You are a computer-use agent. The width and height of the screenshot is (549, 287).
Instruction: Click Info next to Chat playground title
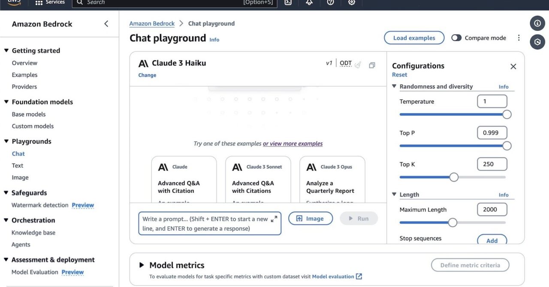point(214,40)
